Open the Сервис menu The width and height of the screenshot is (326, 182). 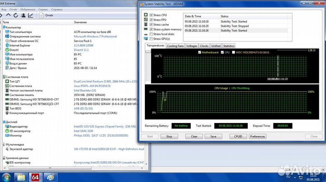pos(43,9)
